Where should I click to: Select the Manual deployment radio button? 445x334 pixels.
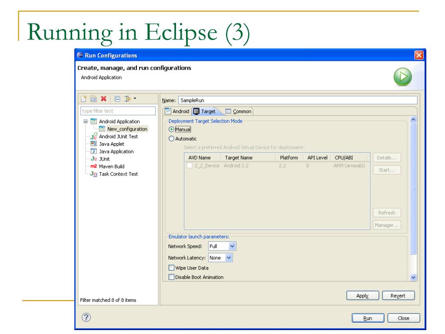point(171,129)
